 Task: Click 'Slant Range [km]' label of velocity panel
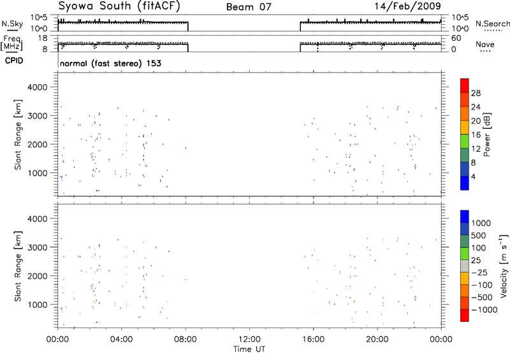click(x=18, y=266)
